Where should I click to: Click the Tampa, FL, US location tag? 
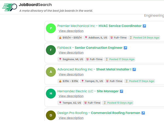click(x=92, y=81)
